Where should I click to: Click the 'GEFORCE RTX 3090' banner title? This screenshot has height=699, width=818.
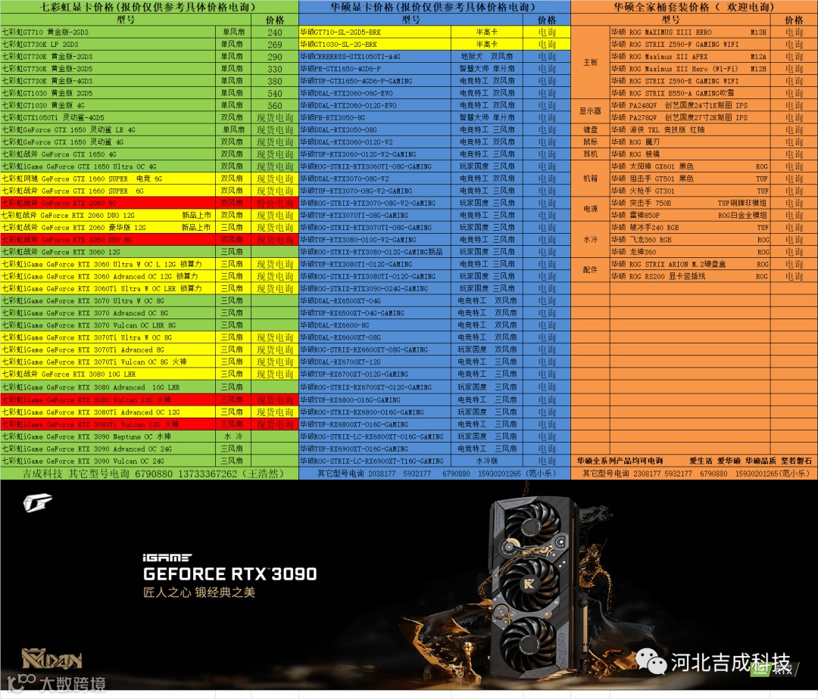tap(230, 574)
